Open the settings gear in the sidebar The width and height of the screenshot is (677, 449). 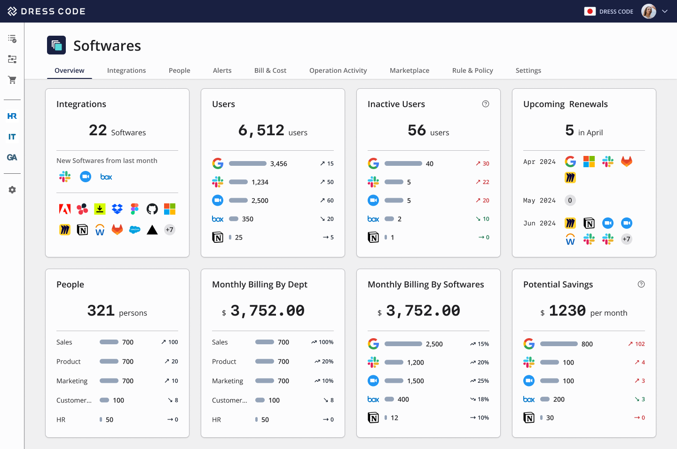pos(12,190)
